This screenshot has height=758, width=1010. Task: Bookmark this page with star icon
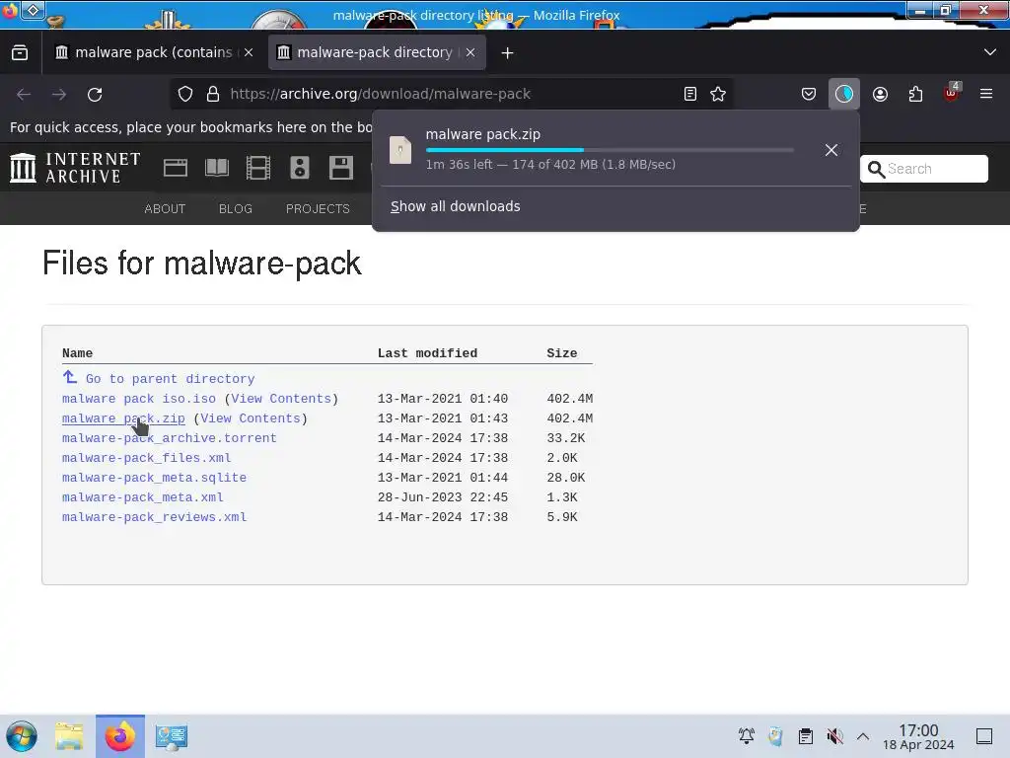point(718,94)
